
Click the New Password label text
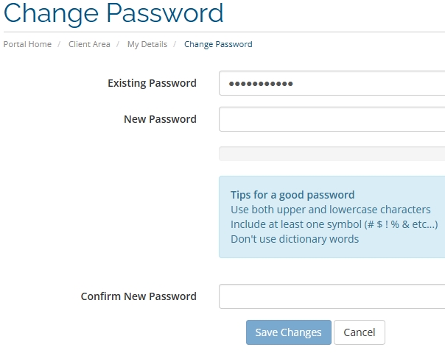coord(160,119)
